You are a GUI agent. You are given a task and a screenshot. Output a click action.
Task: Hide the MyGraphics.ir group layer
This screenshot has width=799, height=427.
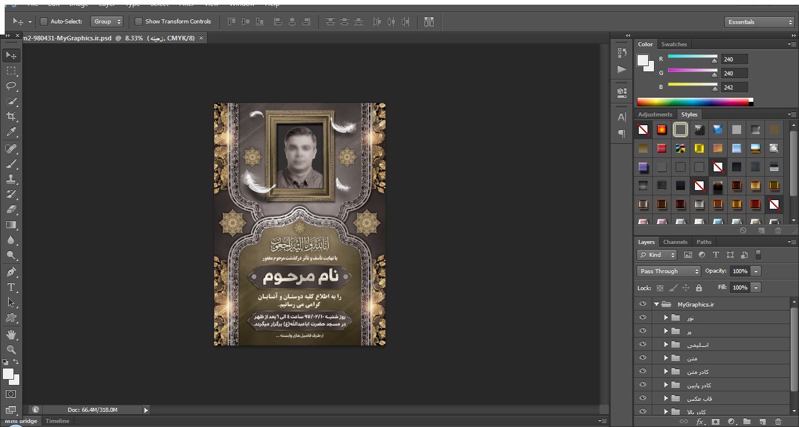pyautogui.click(x=643, y=304)
